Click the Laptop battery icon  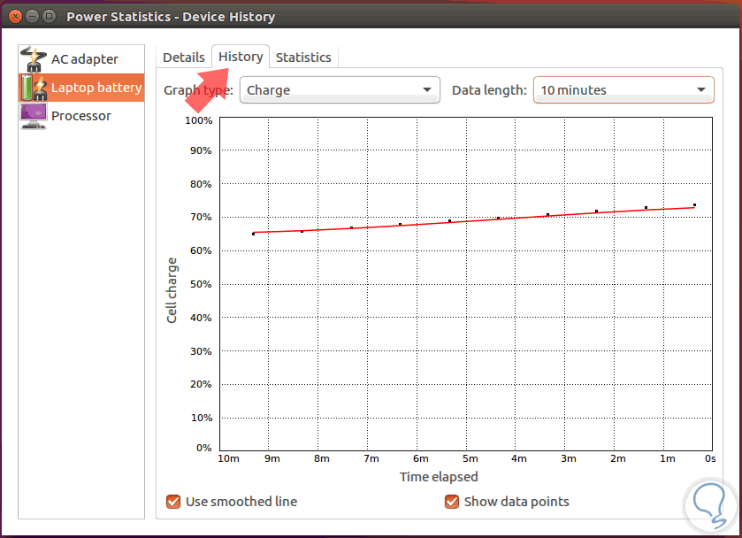34,88
